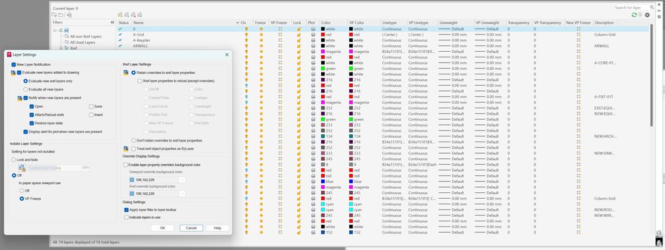Screen dimensions: 665x250
Task: Click the New Group Filter icon
Action: [61, 15]
